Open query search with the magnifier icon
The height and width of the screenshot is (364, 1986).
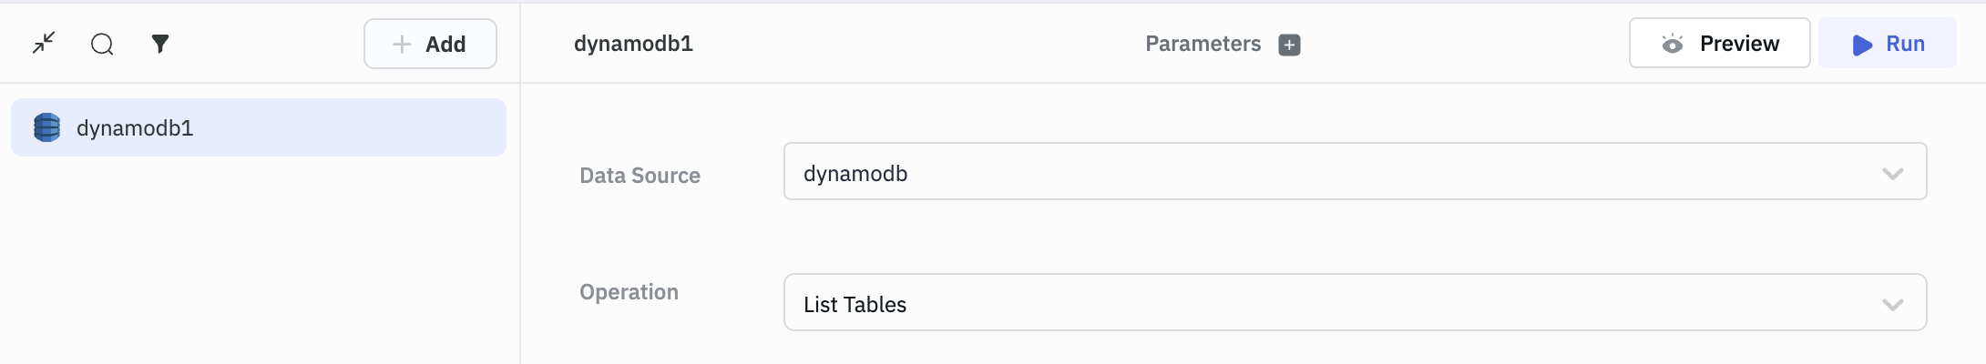[102, 44]
